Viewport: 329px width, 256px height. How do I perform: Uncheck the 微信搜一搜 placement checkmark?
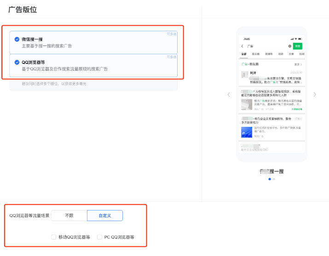click(x=17, y=39)
